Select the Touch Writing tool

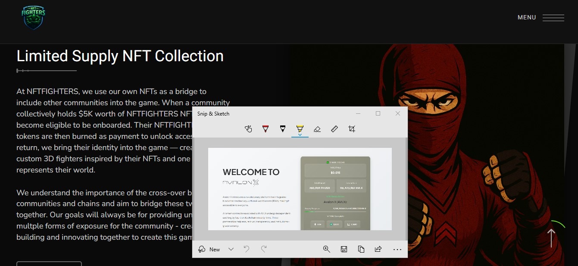[248, 129]
